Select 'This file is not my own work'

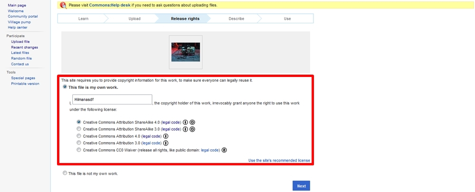coord(65,173)
